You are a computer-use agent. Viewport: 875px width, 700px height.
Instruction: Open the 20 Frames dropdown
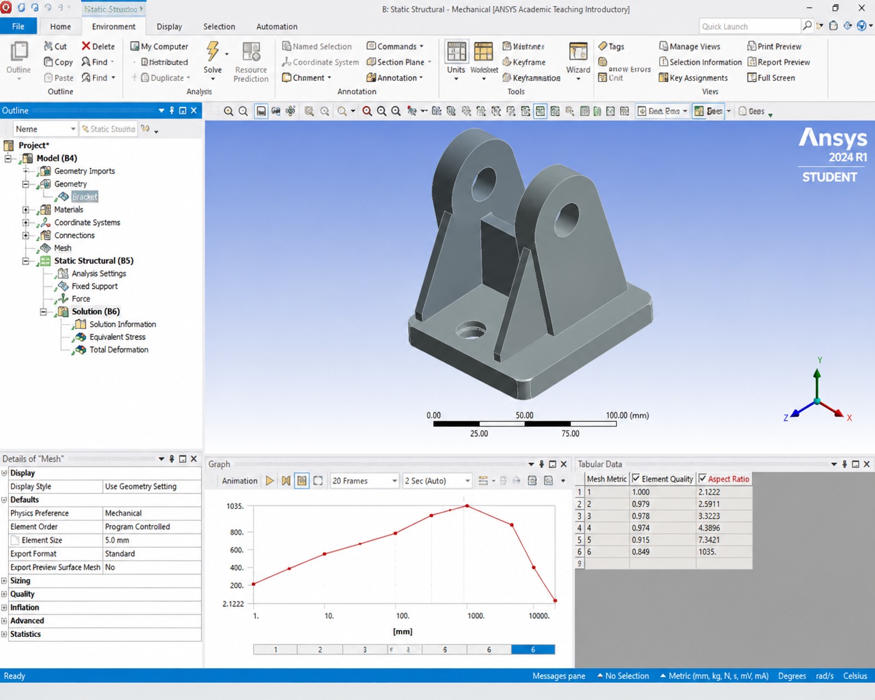364,480
